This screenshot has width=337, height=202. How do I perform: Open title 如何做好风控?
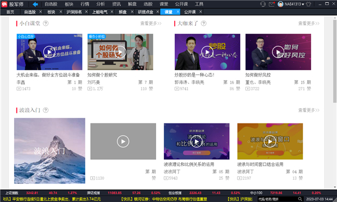(258, 75)
